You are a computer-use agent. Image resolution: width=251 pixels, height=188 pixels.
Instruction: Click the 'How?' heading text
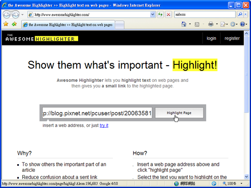pyautogui.click(x=140, y=153)
